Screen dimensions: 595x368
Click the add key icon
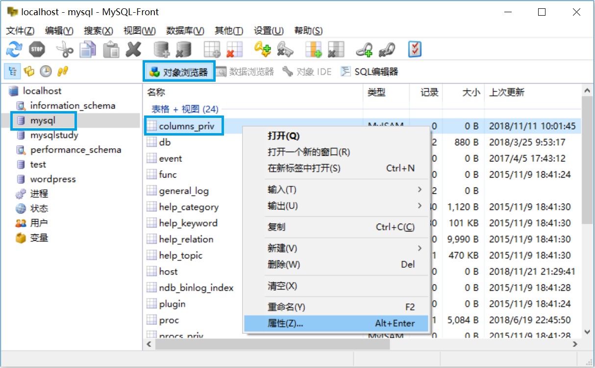pyautogui.click(x=262, y=49)
